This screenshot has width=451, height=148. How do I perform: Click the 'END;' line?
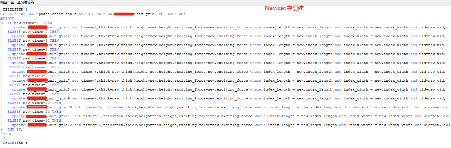[7, 134]
